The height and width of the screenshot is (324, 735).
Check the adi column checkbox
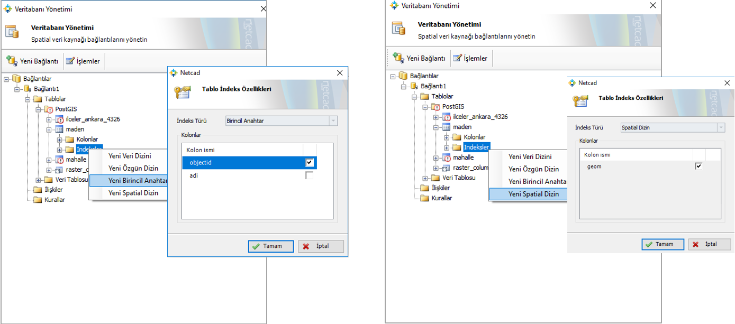pyautogui.click(x=310, y=175)
